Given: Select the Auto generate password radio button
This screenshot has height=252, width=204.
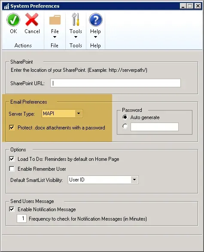Looking at the screenshot, I should tap(125, 117).
